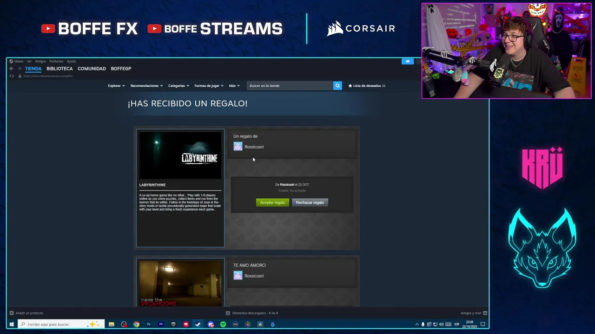Open Google Chrome from taskbar

point(136,324)
